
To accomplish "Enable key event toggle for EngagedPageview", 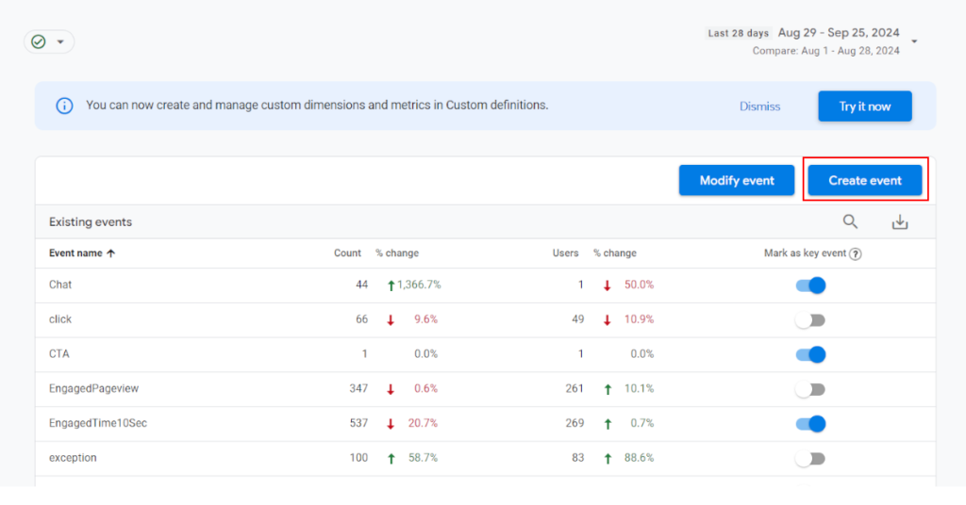I will coord(810,389).
